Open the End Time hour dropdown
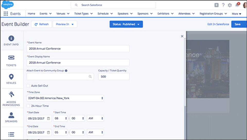The height and width of the screenshot is (140, 247). pyautogui.click(x=60, y=132)
